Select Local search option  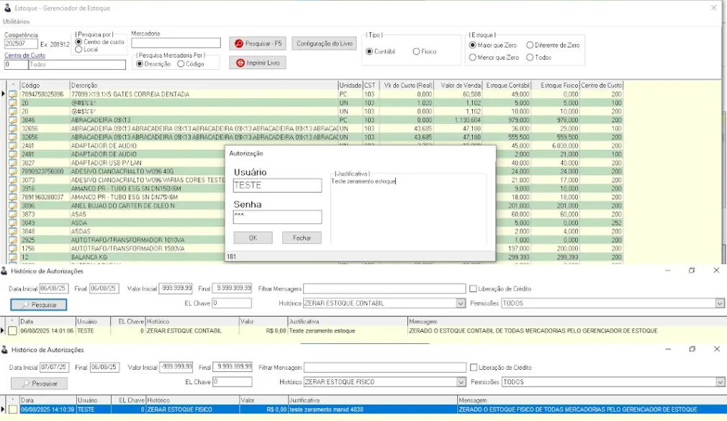tap(78, 49)
